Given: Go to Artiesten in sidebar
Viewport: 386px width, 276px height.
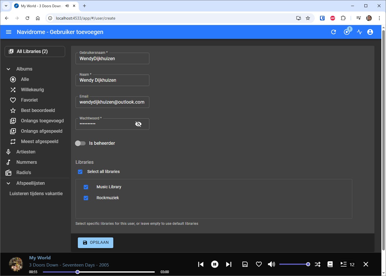Looking at the screenshot, I should coord(26,152).
